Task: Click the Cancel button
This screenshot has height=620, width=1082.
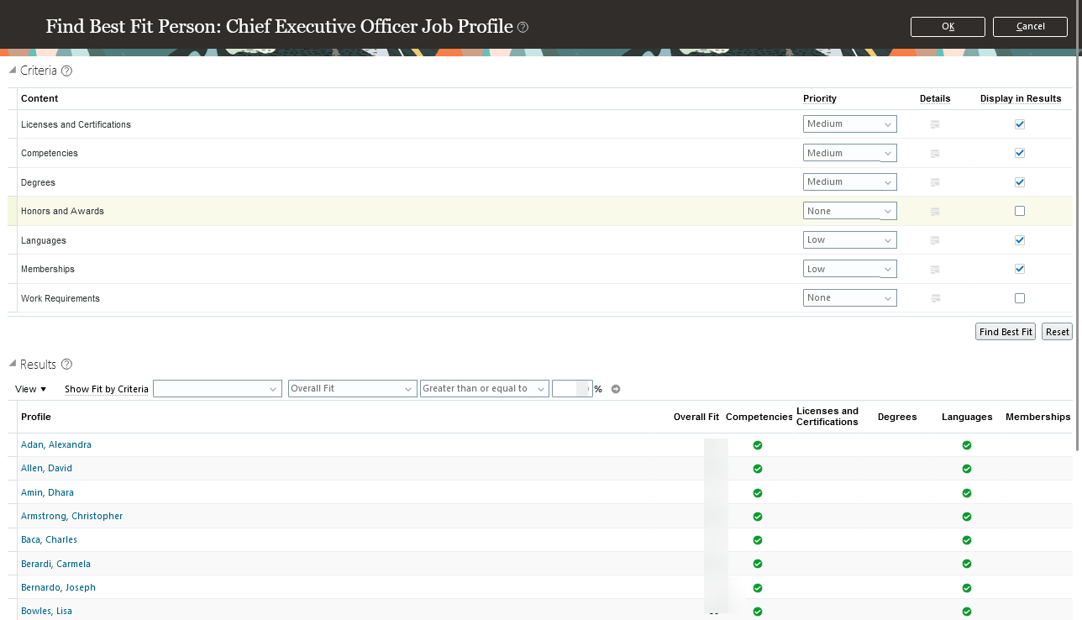Action: 1030,27
